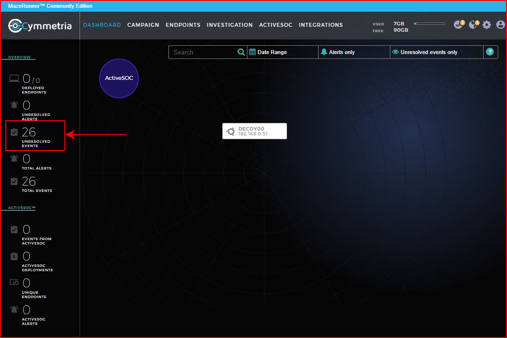Open the Total Alerts label
Screen dimensions: 507x338
(x=37, y=168)
